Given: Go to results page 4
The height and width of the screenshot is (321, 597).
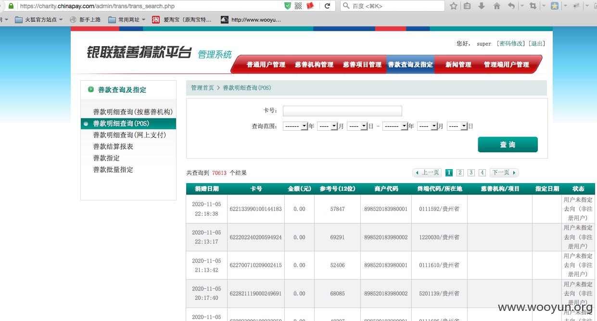Looking at the screenshot, I should pos(482,173).
